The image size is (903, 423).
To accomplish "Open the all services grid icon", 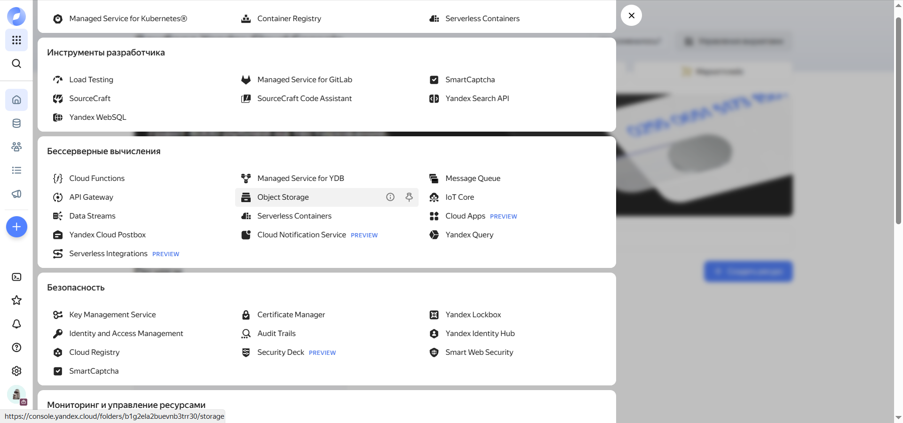I will (16, 40).
